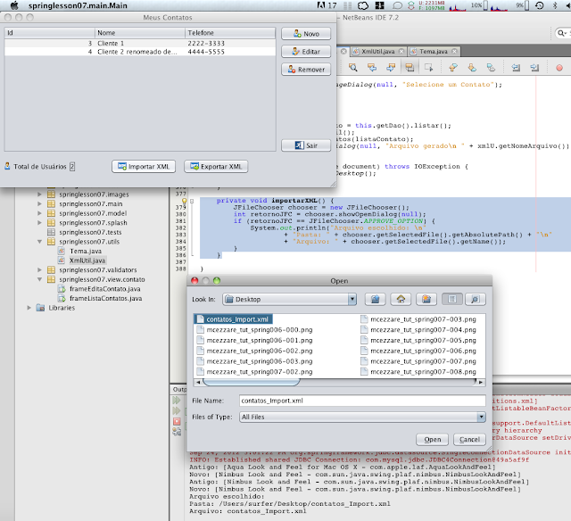
Task: Click Shift Line Left in editor toolbar
Action: (x=516, y=67)
